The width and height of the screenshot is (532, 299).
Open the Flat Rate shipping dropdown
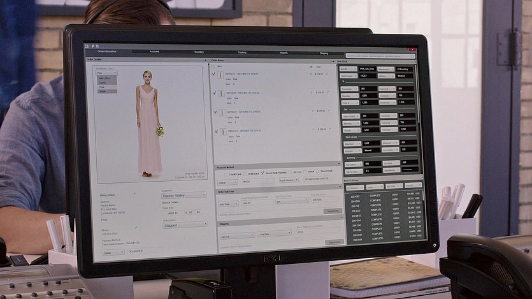pyautogui.click(x=274, y=234)
